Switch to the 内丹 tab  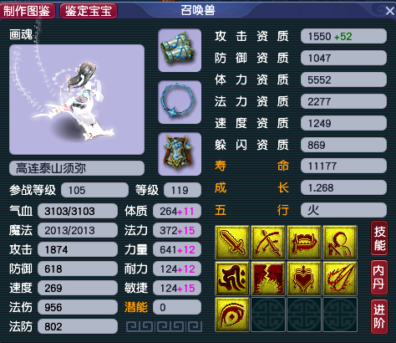(379, 278)
